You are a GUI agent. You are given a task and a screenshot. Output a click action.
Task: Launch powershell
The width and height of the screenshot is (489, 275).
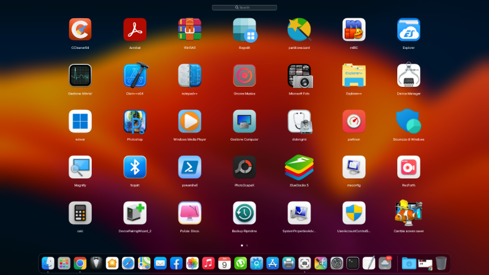[x=189, y=167]
